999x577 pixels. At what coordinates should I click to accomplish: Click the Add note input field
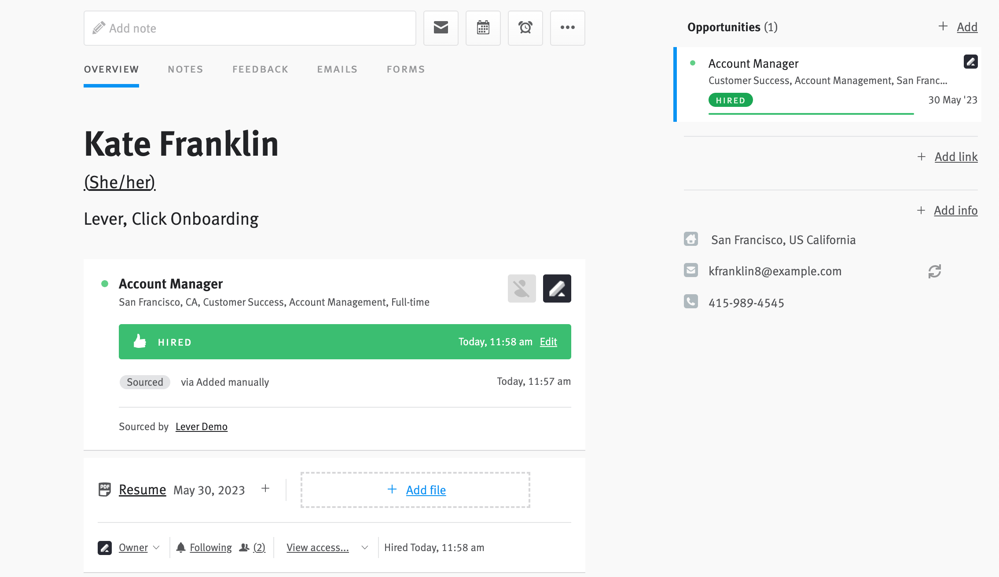click(x=250, y=28)
